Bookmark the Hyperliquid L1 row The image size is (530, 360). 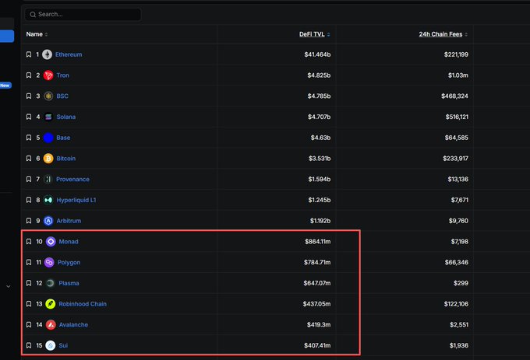29,201
